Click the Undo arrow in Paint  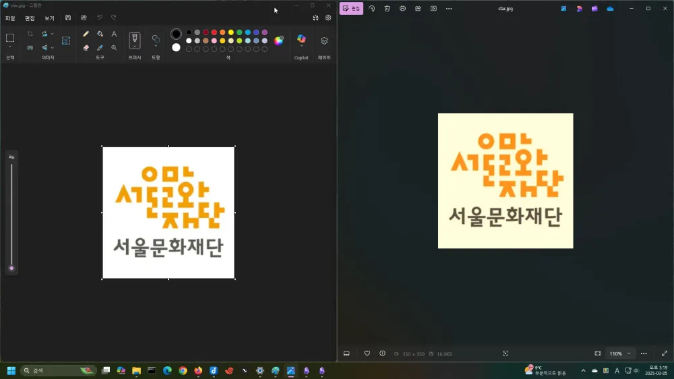[100, 18]
